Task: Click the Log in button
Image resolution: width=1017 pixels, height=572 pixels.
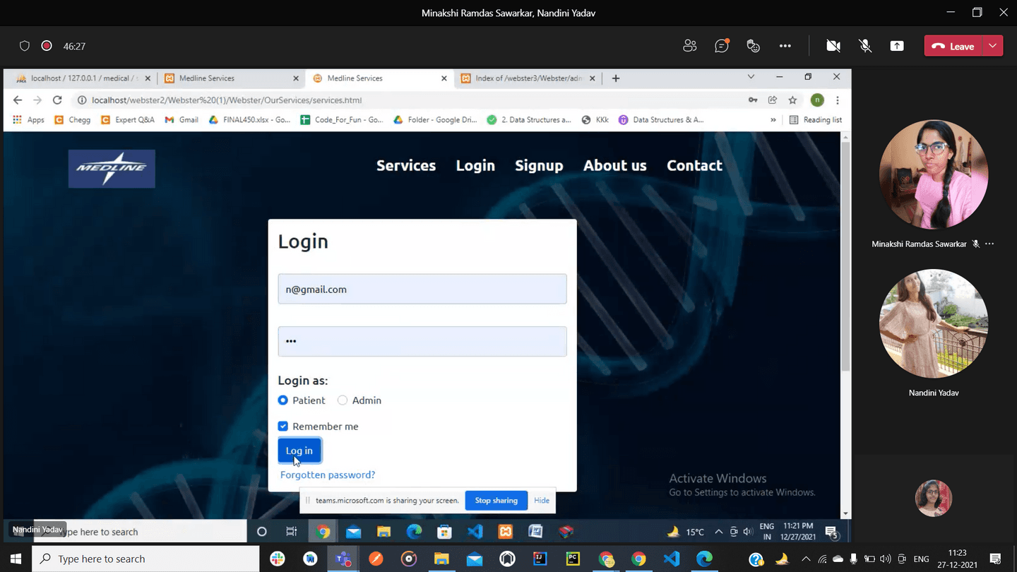Action: (299, 451)
